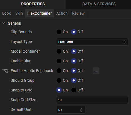Turn Should Group On
Image resolution: width=131 pixels, height=115 pixels.
click(59, 80)
